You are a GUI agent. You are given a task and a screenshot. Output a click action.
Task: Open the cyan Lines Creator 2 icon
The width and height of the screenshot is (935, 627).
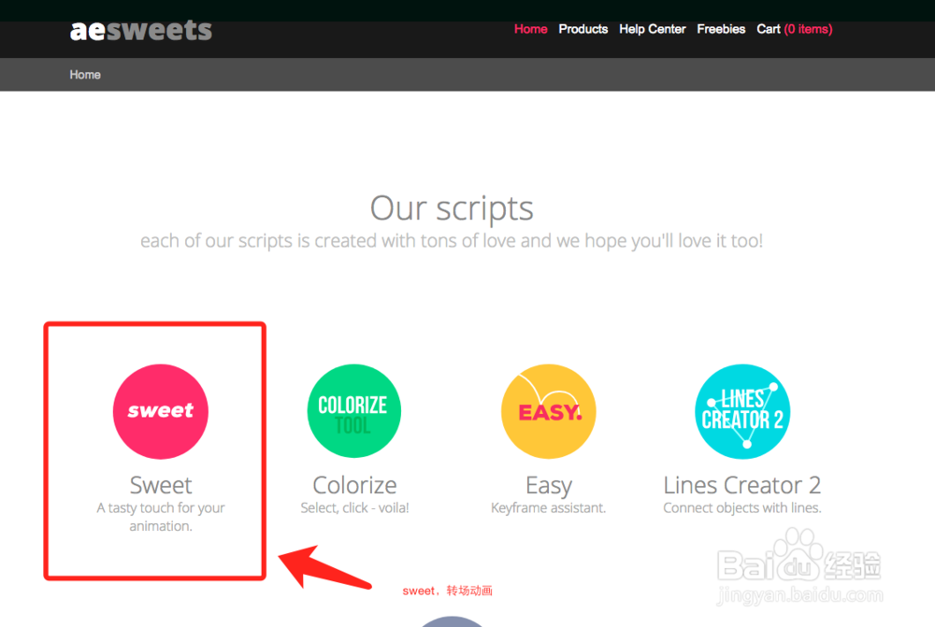[x=742, y=411]
